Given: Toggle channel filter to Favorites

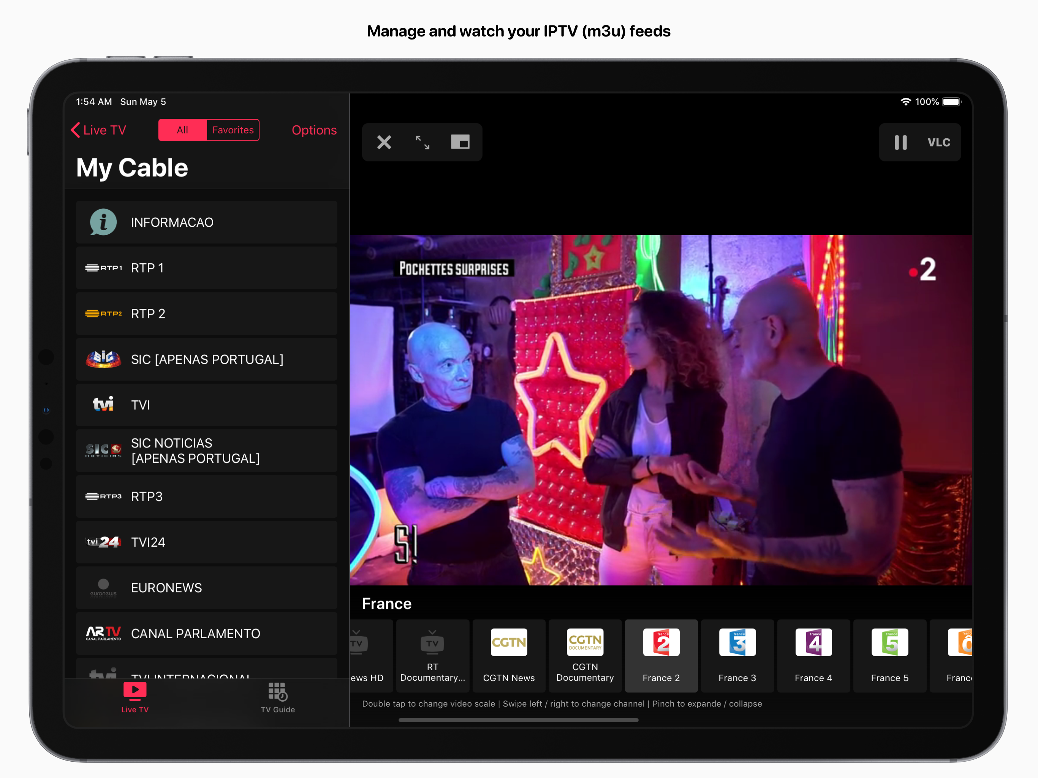Looking at the screenshot, I should point(233,130).
